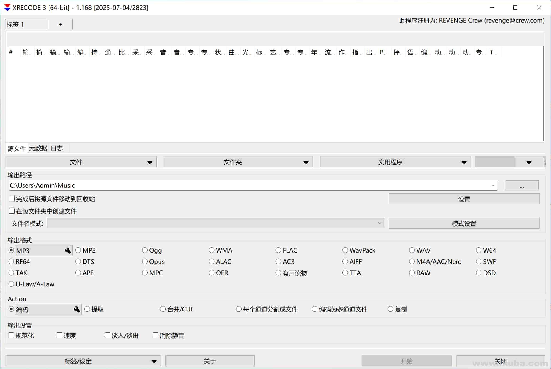Switch to the 元数据 metadata tab

[x=38, y=148]
